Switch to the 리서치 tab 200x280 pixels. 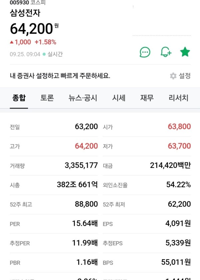(x=178, y=98)
